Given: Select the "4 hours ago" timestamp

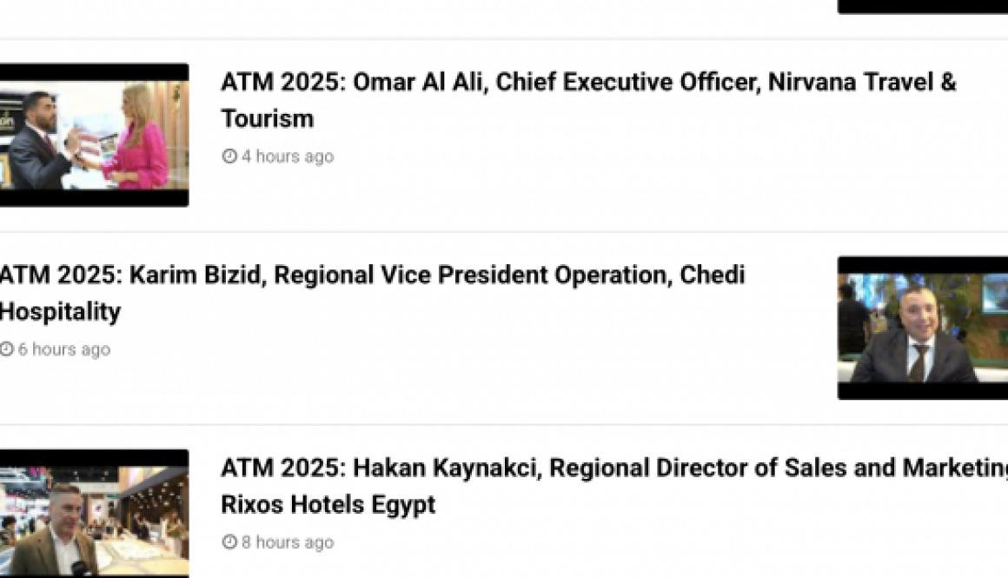Looking at the screenshot, I should click(287, 156).
